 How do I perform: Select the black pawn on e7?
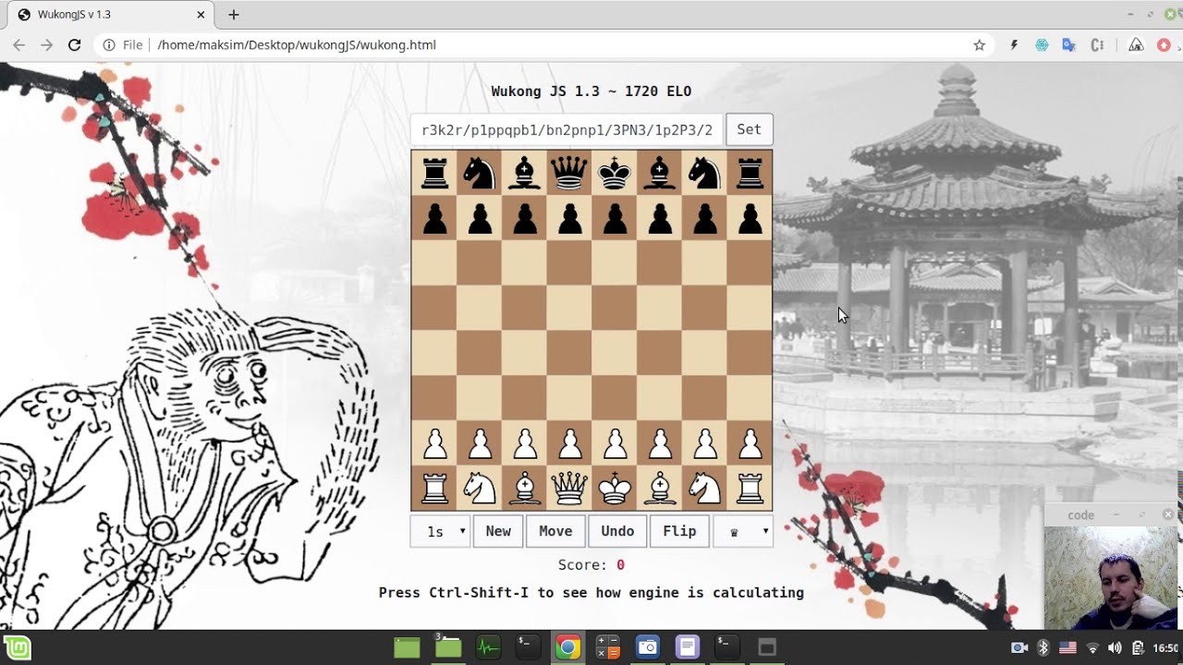tap(615, 218)
